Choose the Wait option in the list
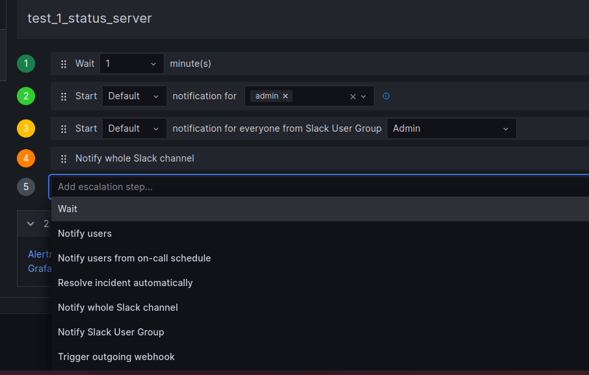Image resolution: width=589 pixels, height=375 pixels. point(320,209)
